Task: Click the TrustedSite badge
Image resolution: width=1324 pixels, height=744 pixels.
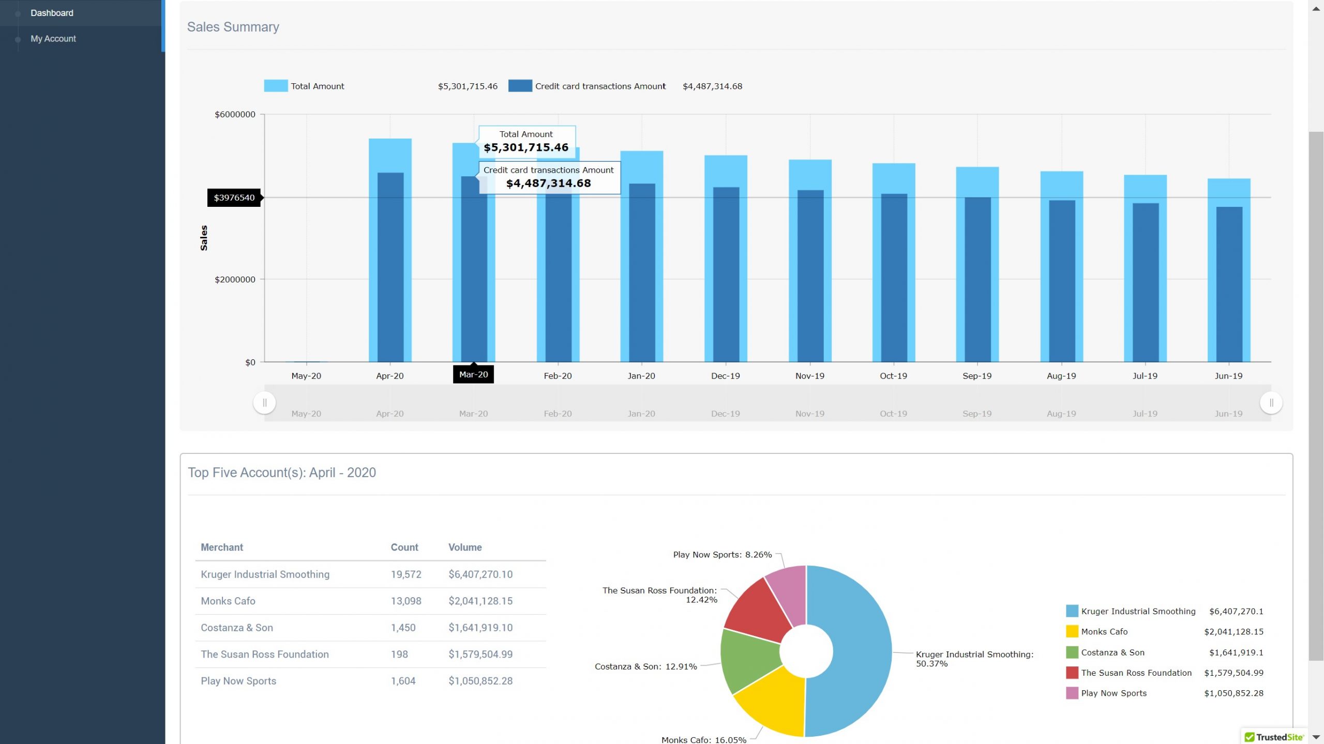Action: tap(1273, 737)
